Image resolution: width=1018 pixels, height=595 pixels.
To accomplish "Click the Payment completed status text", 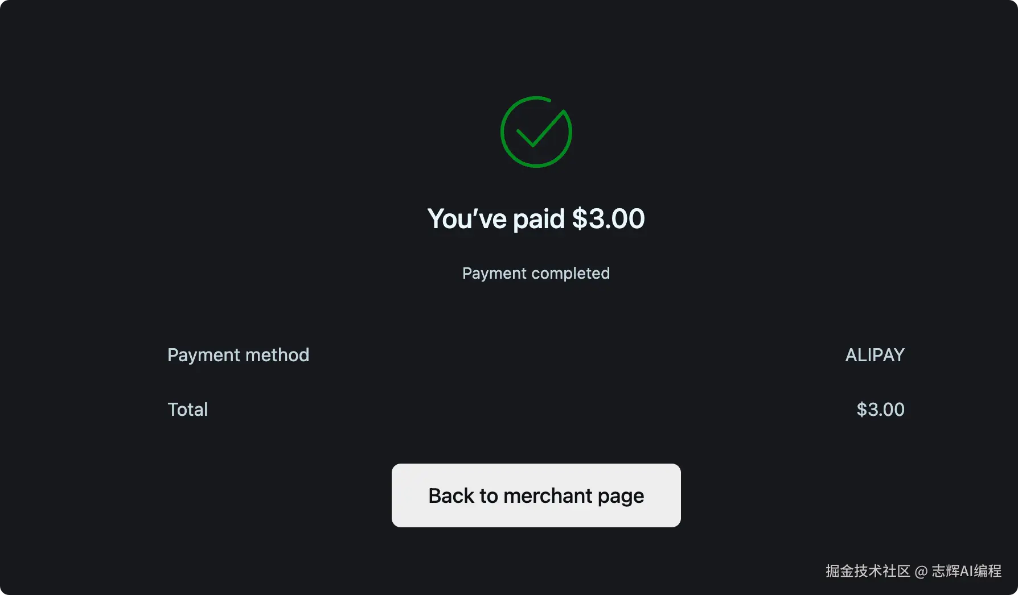I will (536, 273).
